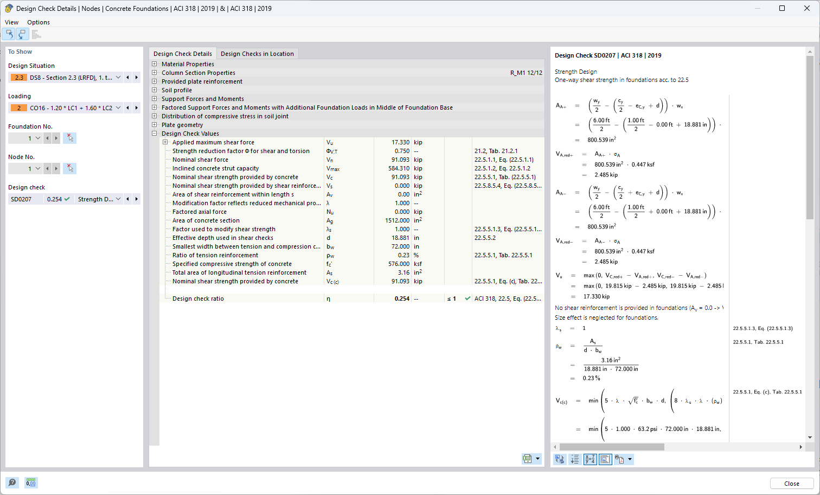
Task: Click the scroll-down arrow in formula panel
Action: (810, 437)
